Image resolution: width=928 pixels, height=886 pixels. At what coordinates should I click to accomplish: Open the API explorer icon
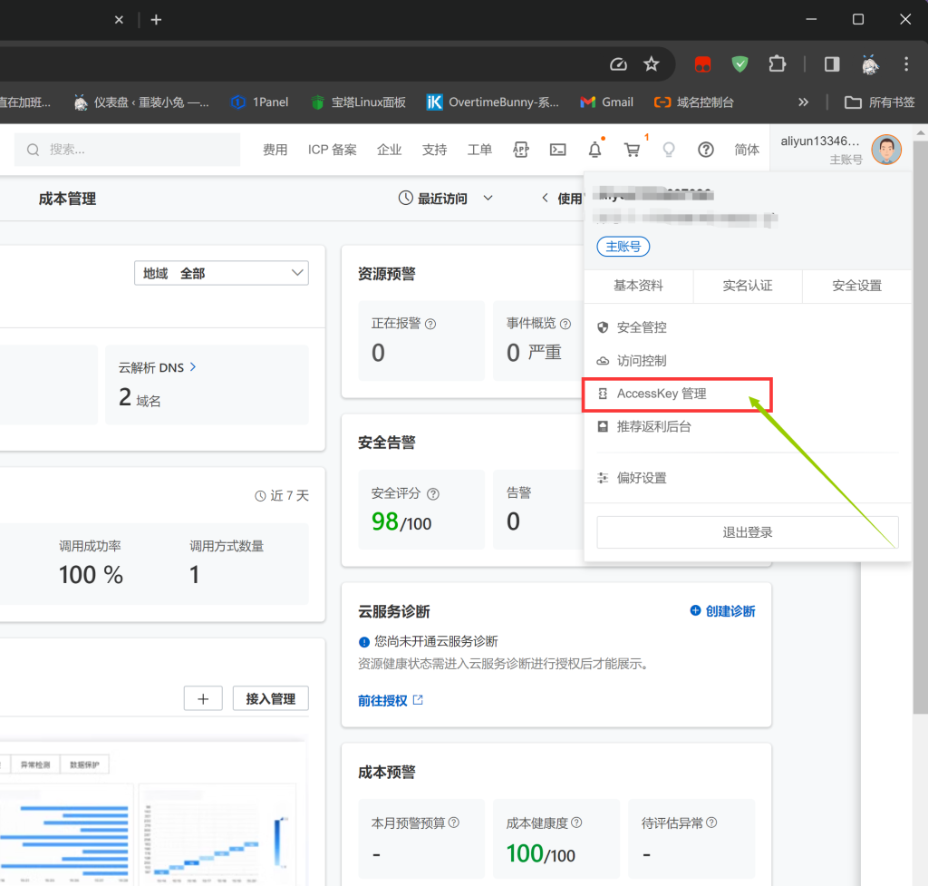521,150
